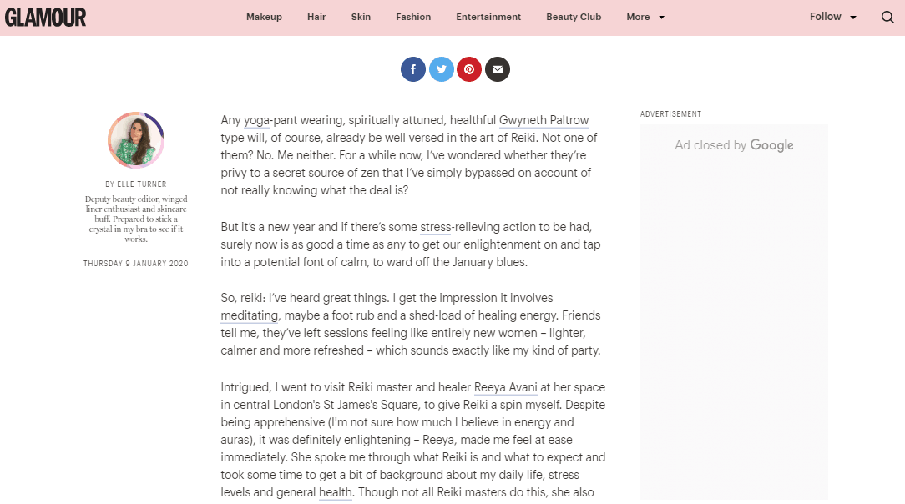The image size is (905, 504).
Task: Share article via email icon
Action: click(498, 69)
